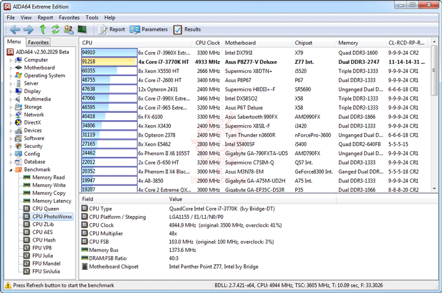The width and height of the screenshot is (442, 293).
Task: Open the Tools menu
Action: pyautogui.click(x=92, y=17)
